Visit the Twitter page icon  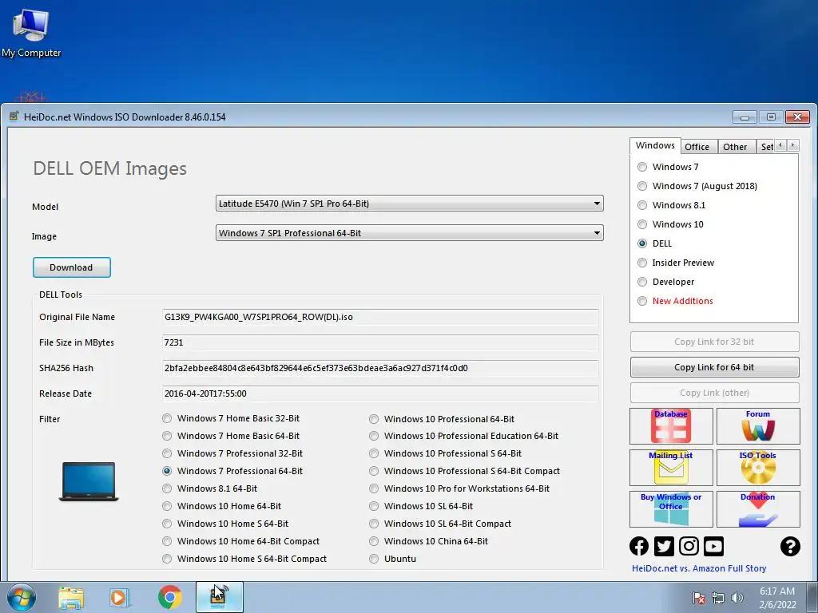point(664,546)
